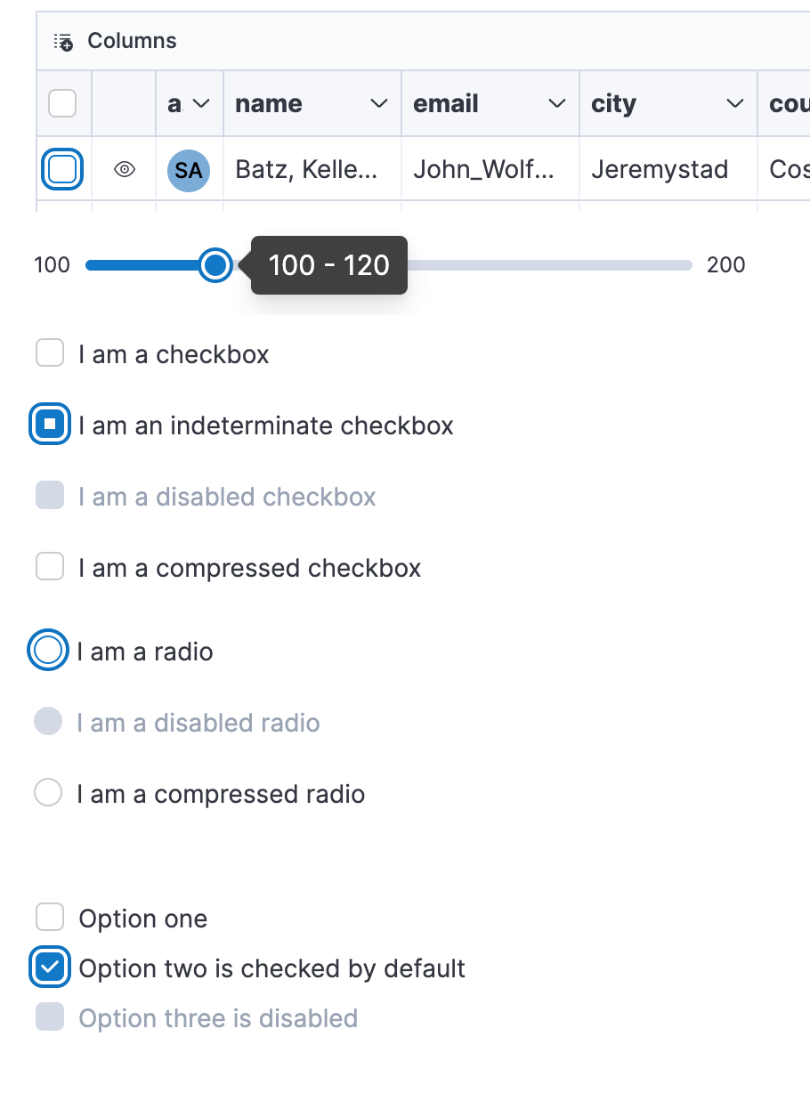This screenshot has width=810, height=1093.
Task: Check the 'I am a checkbox' box
Action: click(50, 353)
